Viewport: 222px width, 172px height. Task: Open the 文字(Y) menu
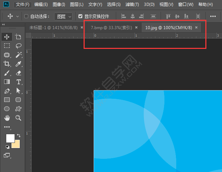coord(95,5)
